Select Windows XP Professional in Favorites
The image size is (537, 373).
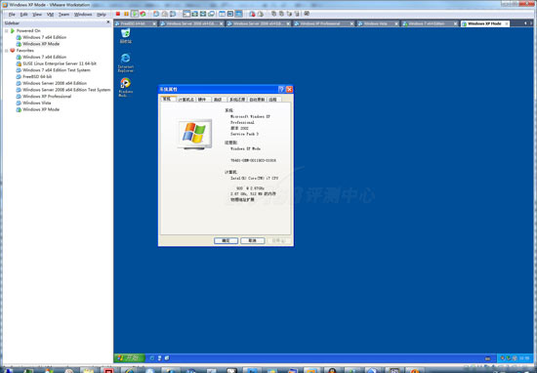click(x=44, y=97)
